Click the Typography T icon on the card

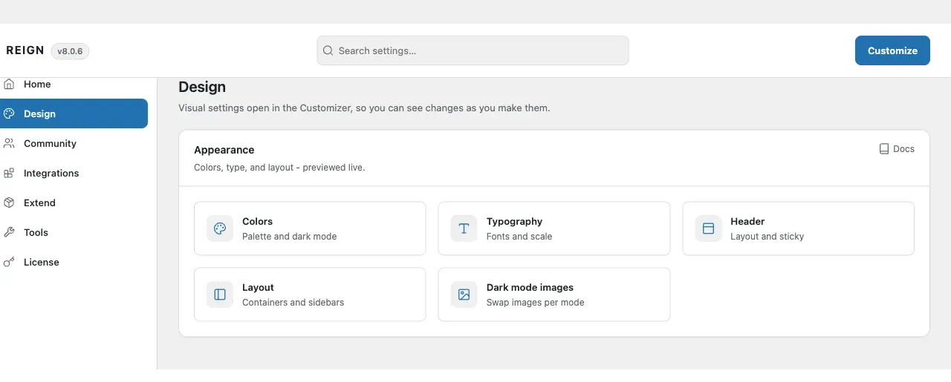[x=464, y=228]
